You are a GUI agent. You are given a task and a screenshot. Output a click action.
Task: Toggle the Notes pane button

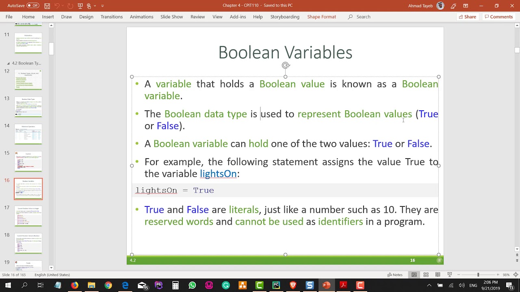pyautogui.click(x=395, y=275)
